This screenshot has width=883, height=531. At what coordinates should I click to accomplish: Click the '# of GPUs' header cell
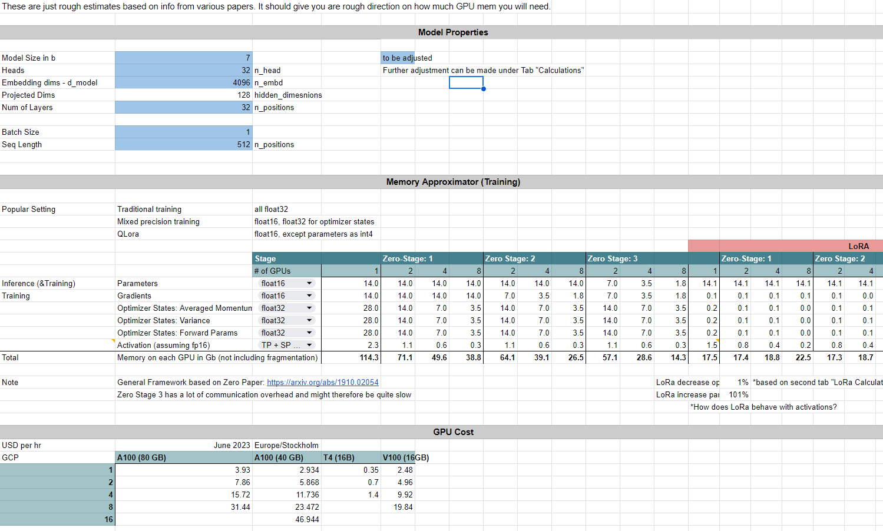click(287, 271)
